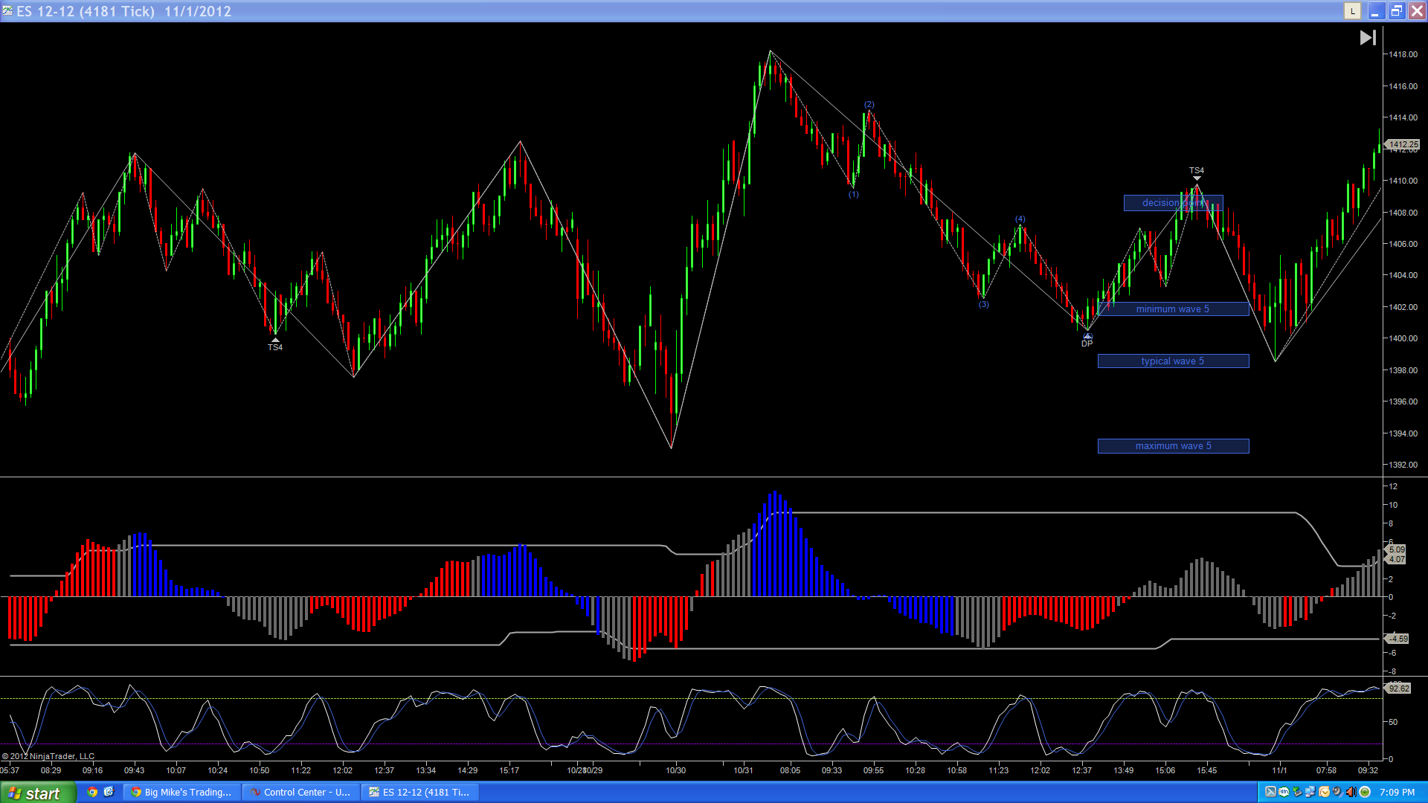Click the NinjaTrader chart icon in title bar
Screen dimensions: 1428x803
point(7,11)
